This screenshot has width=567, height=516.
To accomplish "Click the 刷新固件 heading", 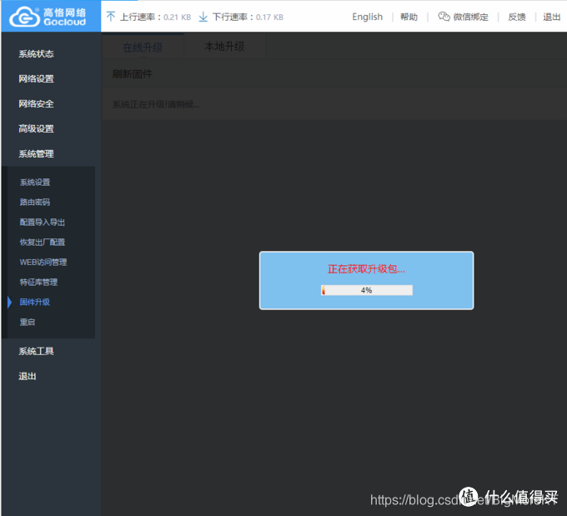I will click(x=132, y=74).
